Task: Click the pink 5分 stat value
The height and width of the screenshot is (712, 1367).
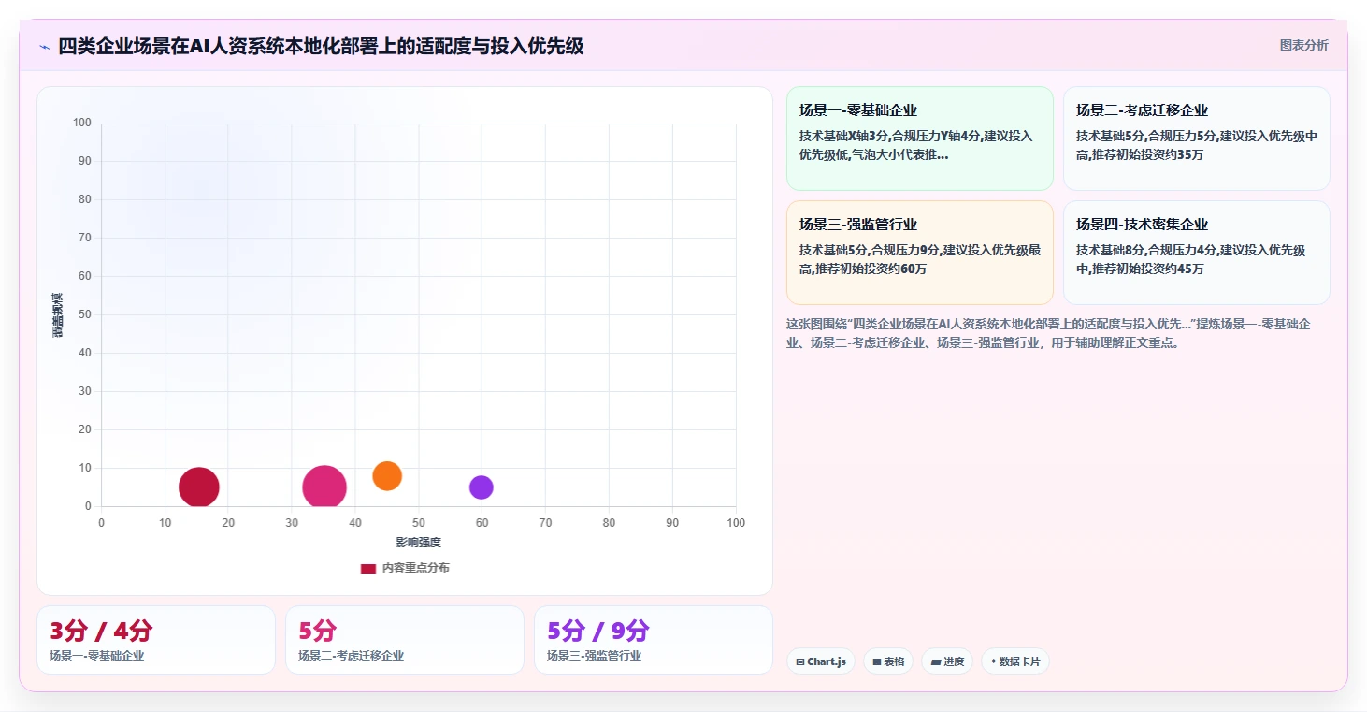Action: pyautogui.click(x=318, y=631)
